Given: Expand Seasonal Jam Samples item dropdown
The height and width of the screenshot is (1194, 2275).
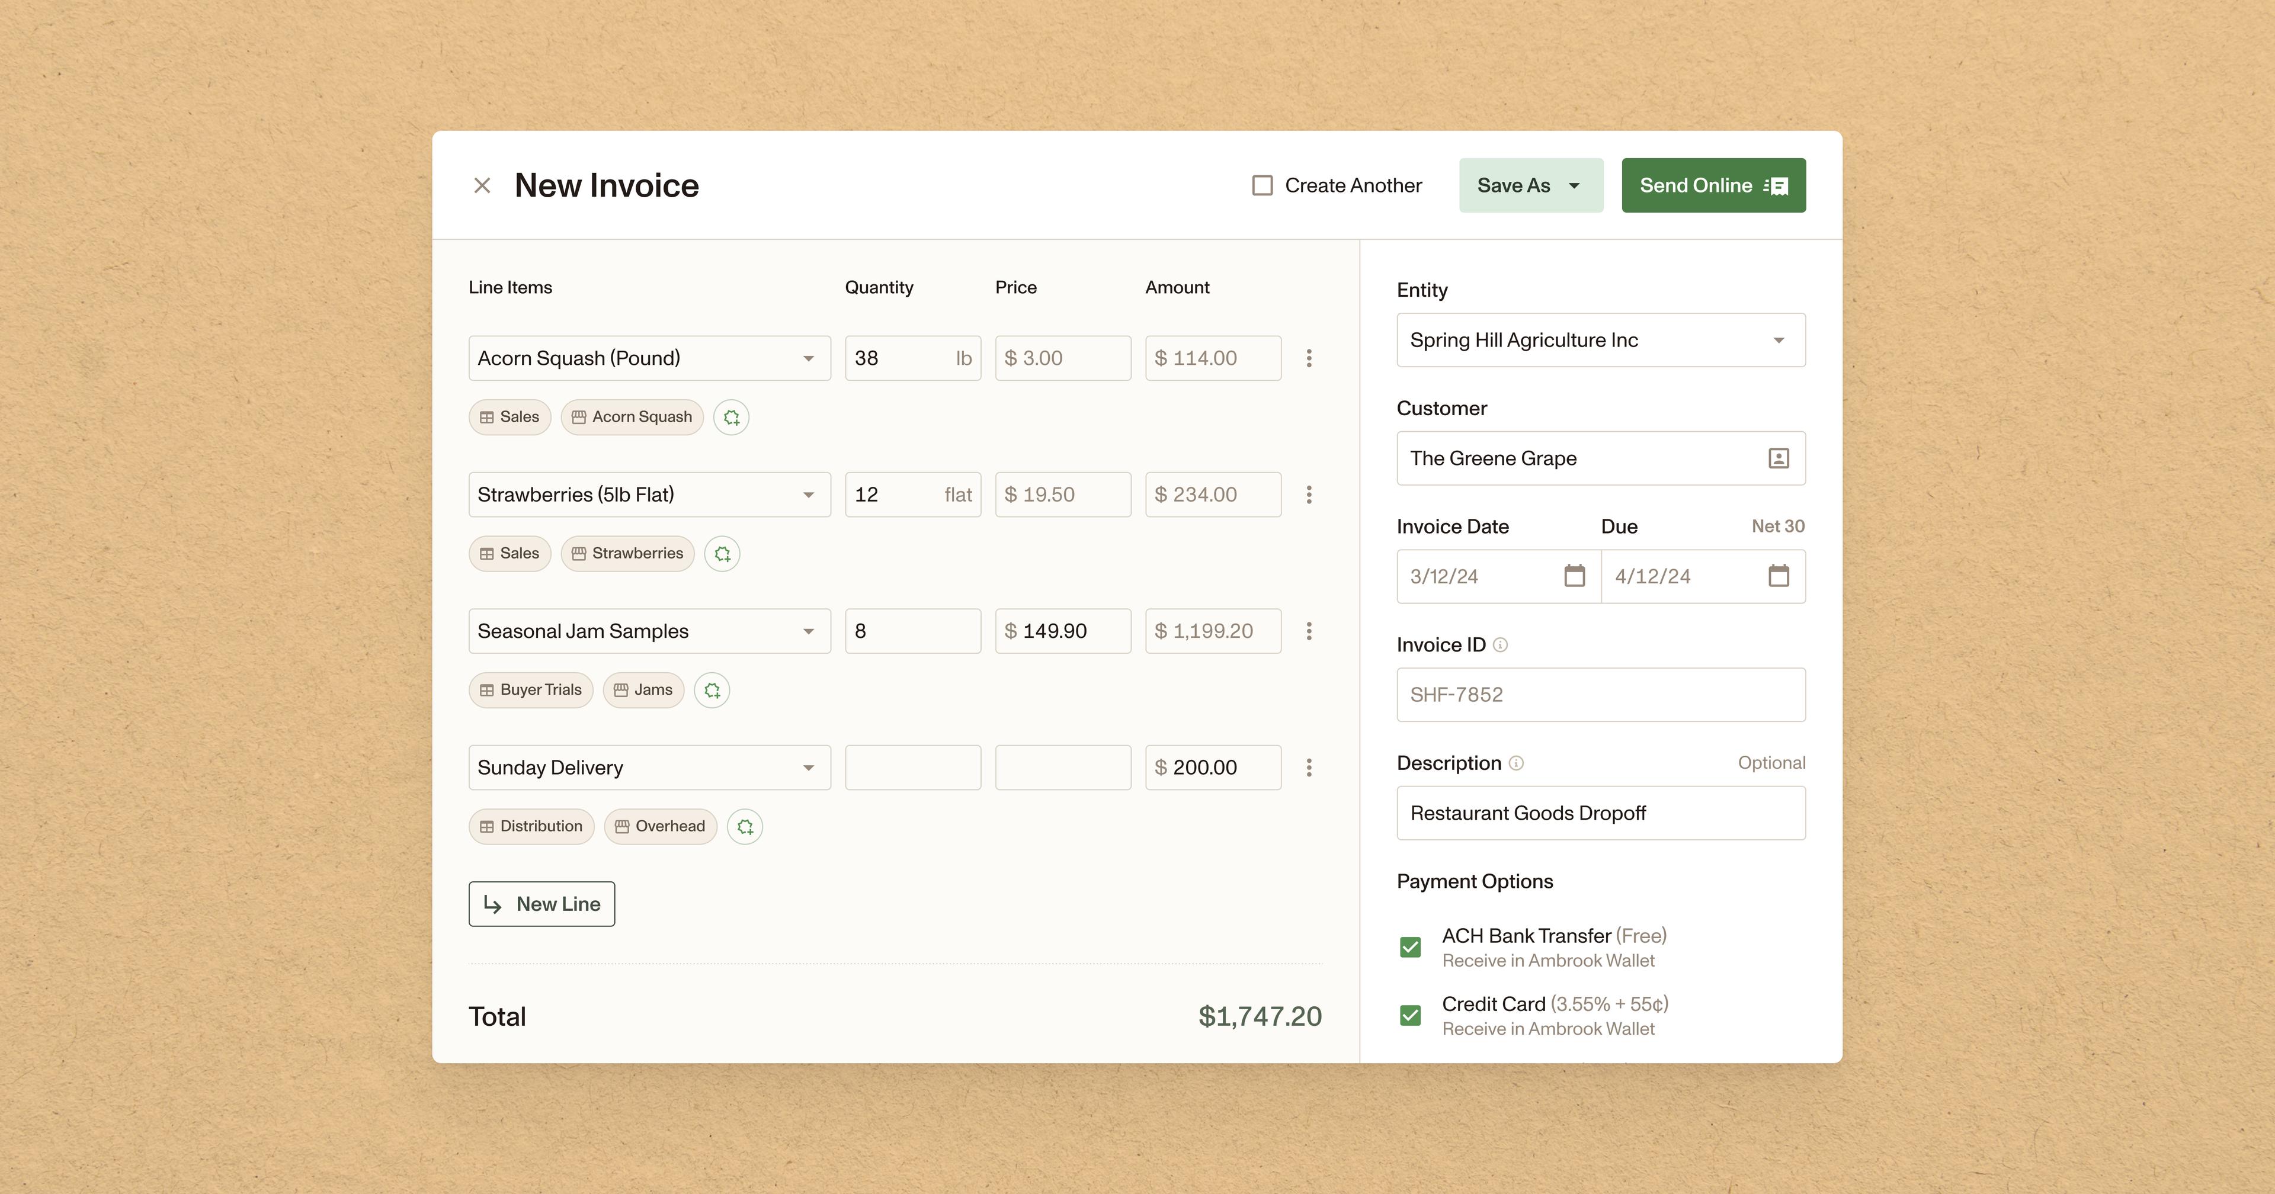Looking at the screenshot, I should (x=808, y=631).
